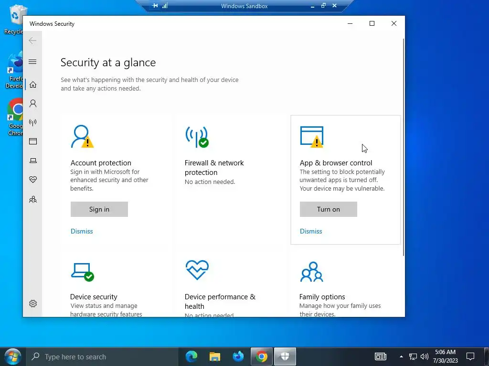Open the Firewall & network protection heading
The width and height of the screenshot is (489, 366).
click(x=214, y=167)
